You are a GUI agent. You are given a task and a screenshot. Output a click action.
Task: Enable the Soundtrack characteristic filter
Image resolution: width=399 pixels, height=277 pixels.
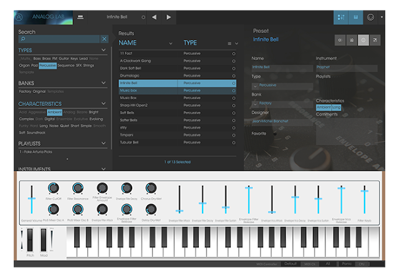click(x=36, y=133)
